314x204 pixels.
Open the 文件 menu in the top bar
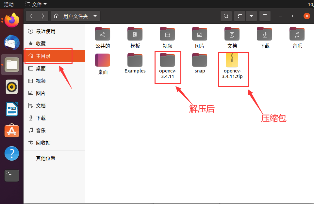(x=34, y=5)
